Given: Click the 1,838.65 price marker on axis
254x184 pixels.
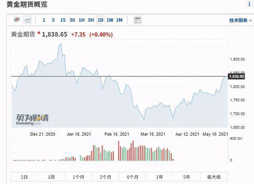Looking at the screenshot, I should (237, 76).
